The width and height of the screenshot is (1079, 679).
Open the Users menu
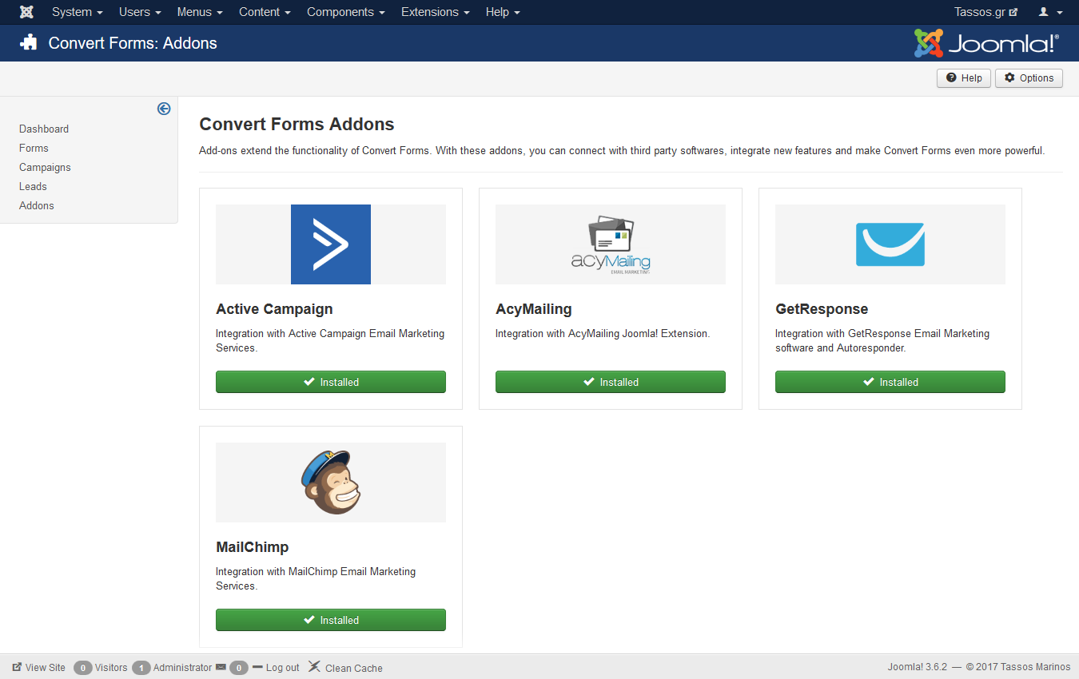click(140, 12)
